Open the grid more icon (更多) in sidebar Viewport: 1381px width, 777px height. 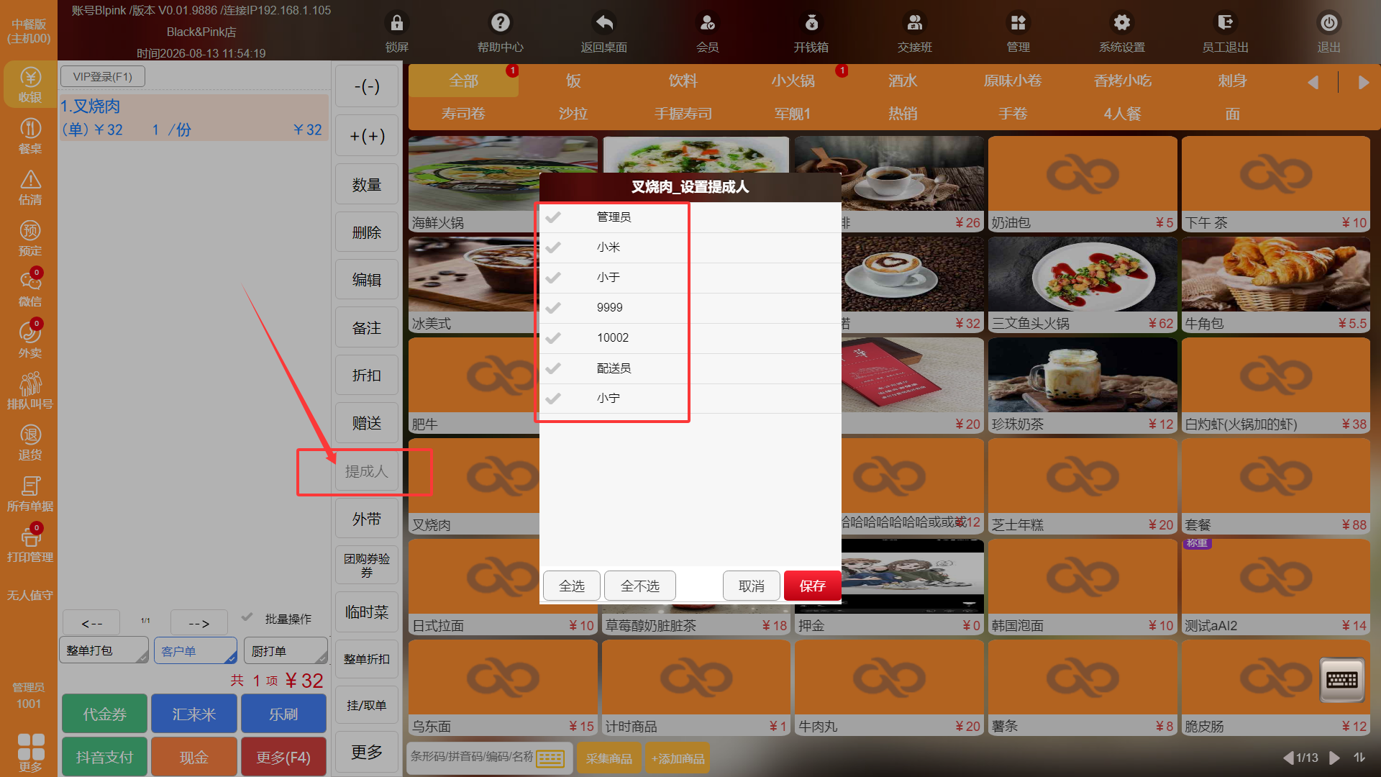(31, 747)
